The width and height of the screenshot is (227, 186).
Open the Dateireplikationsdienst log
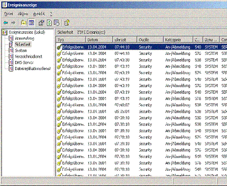33,69
